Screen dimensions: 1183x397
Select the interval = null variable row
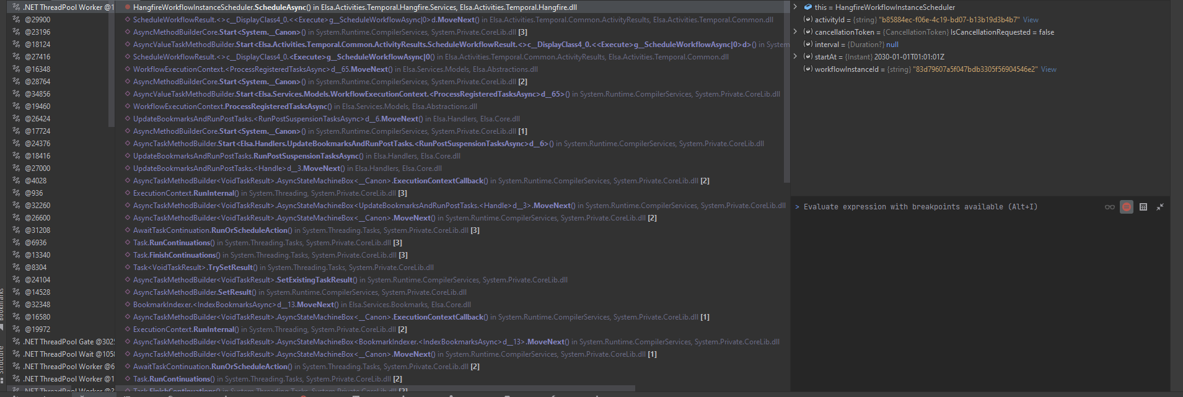pos(979,45)
